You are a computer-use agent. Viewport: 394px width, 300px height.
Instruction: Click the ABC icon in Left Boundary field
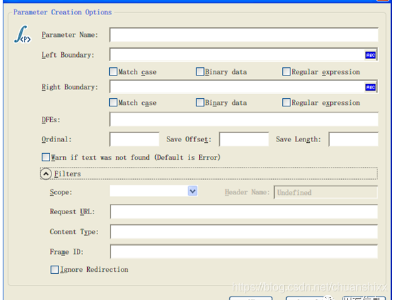pos(371,55)
